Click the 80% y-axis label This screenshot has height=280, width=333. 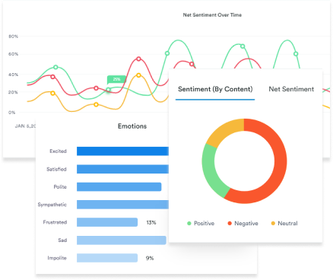(14, 37)
